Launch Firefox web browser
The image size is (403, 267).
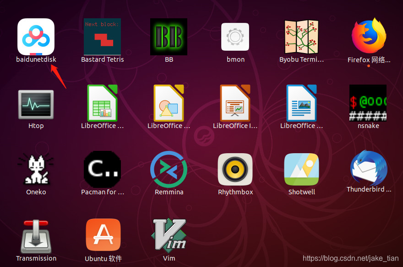tap(369, 36)
